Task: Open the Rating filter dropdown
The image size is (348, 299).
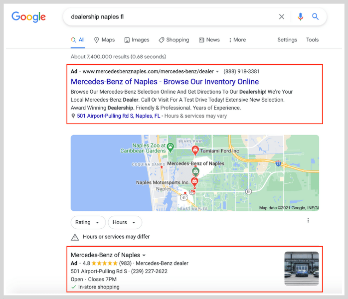Action: 88,222
